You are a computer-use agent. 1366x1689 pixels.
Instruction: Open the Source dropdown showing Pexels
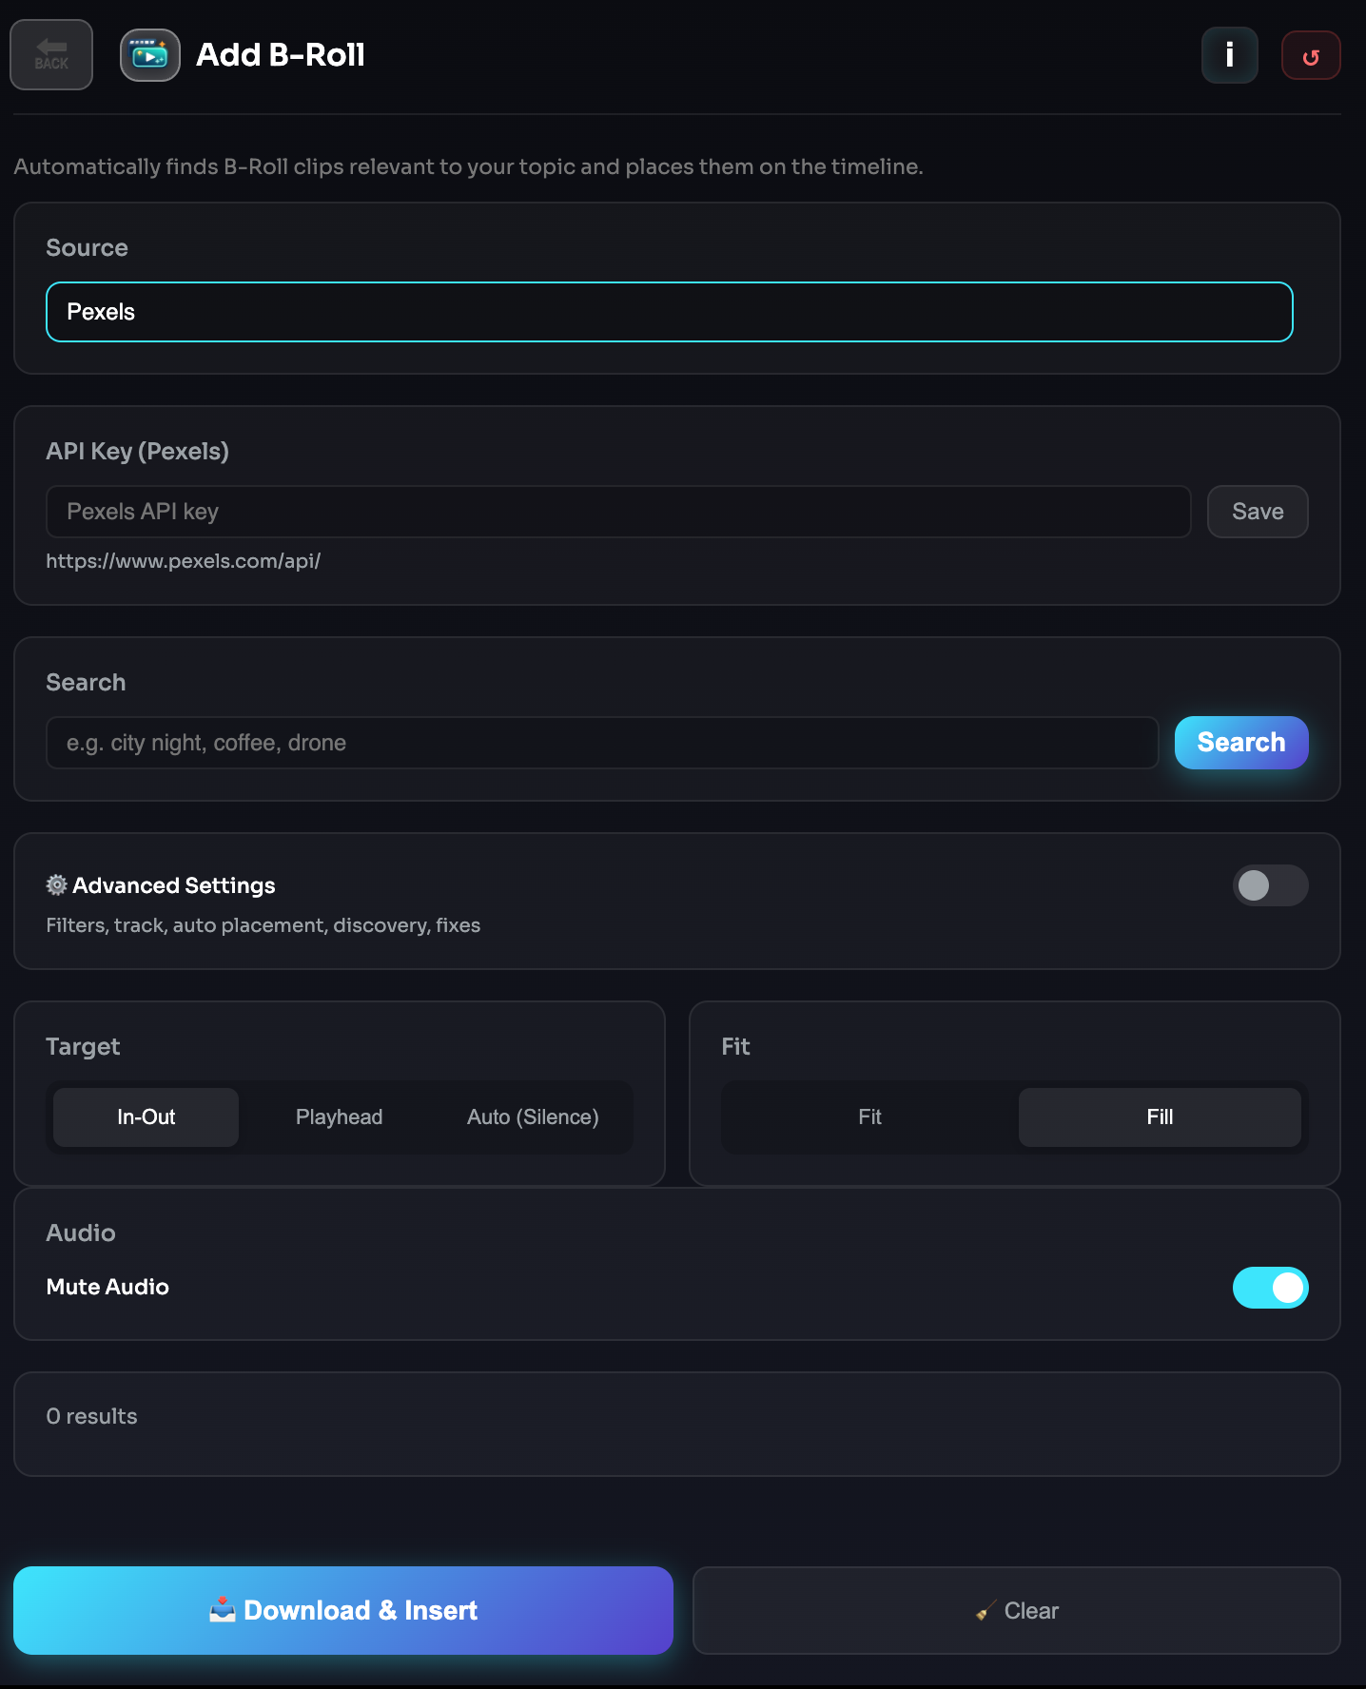[669, 312]
